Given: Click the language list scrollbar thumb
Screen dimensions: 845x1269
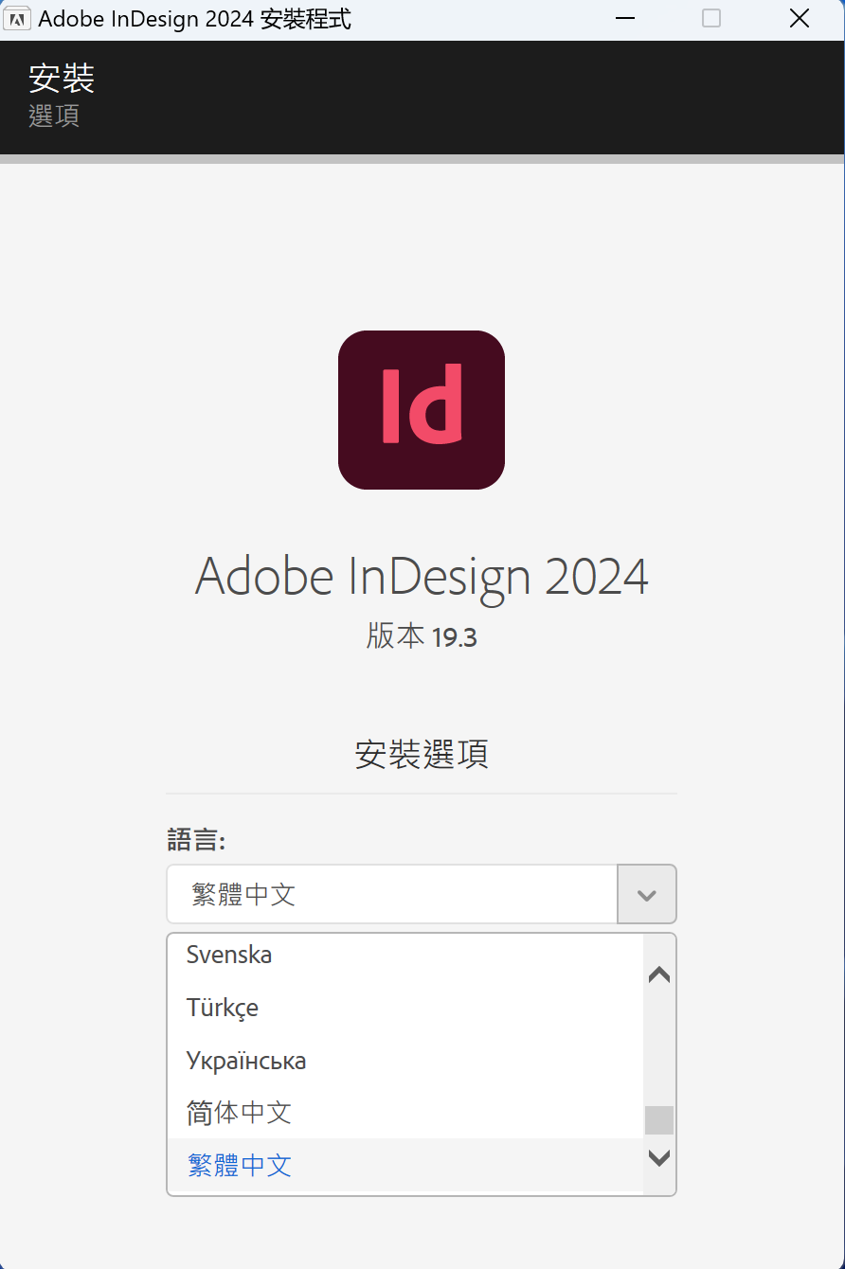Looking at the screenshot, I should point(659,1120).
